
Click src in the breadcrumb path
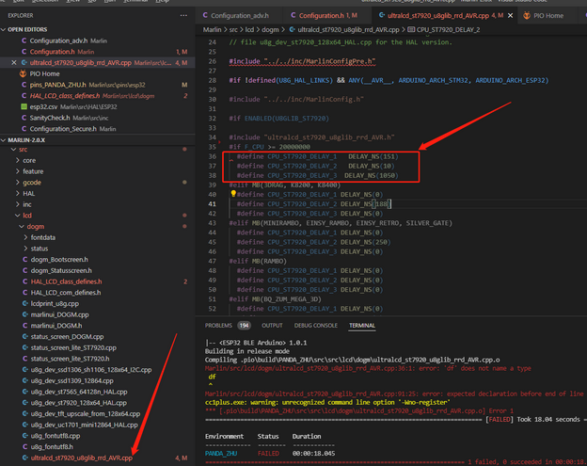(233, 29)
